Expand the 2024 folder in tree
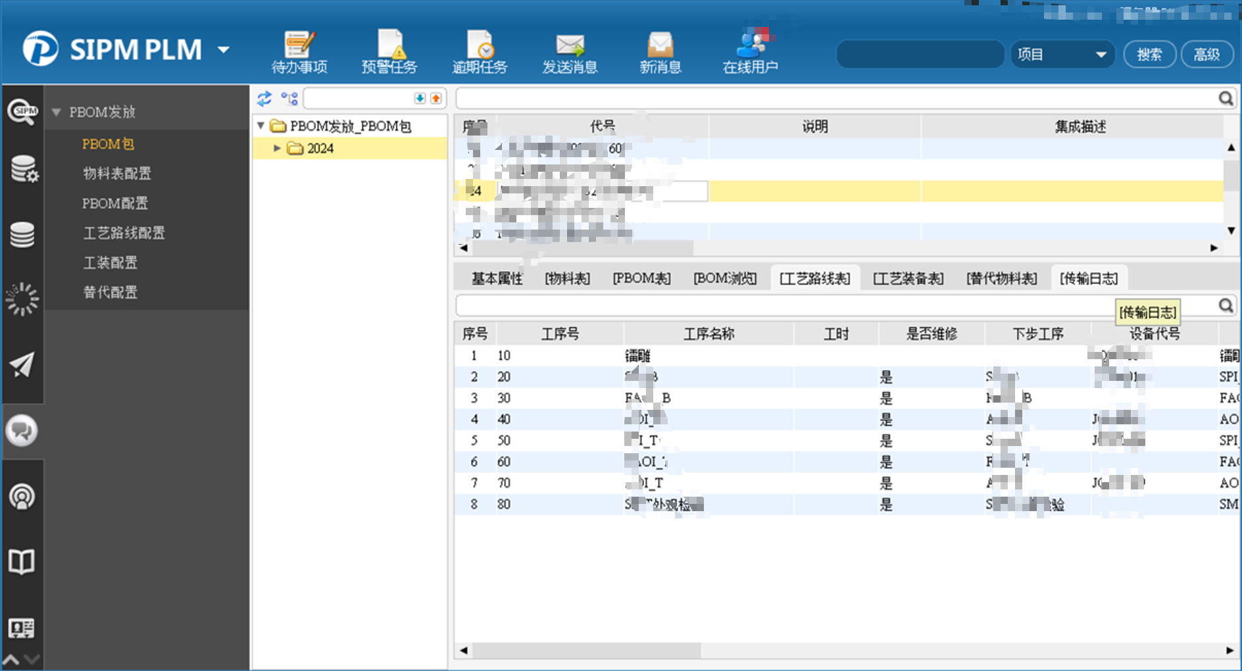 277,149
